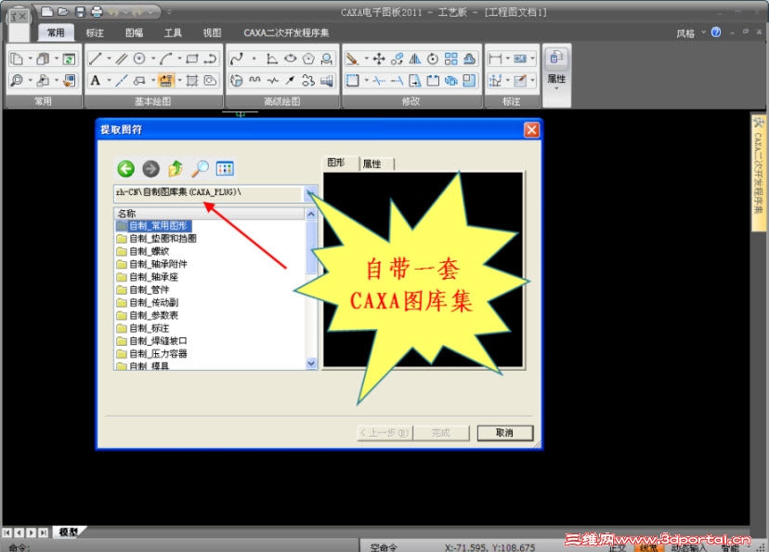This screenshot has height=552, width=769.
Task: Select the Spline curve tool
Action: click(x=237, y=59)
